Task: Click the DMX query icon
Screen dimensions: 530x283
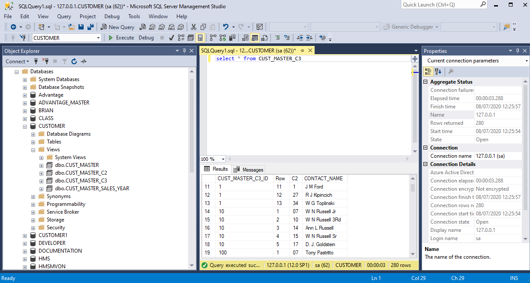Action: [x=162, y=27]
